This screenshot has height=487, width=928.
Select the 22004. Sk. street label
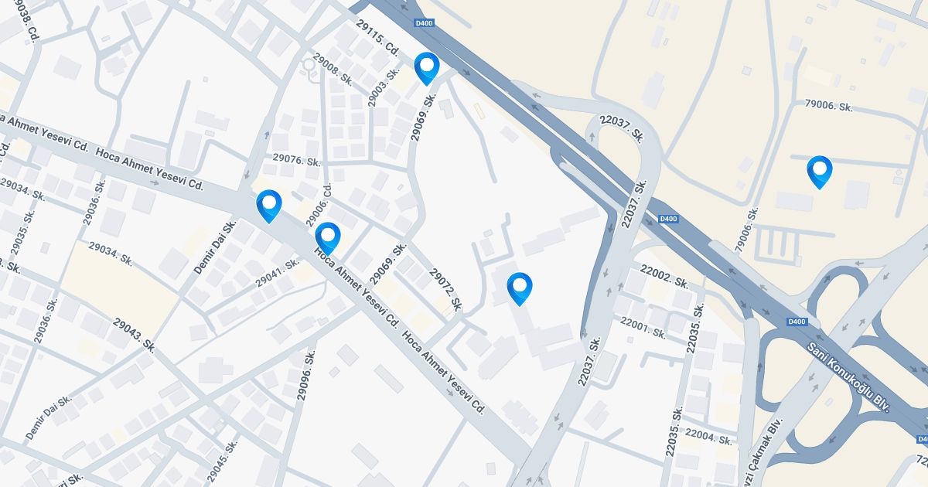click(x=708, y=436)
